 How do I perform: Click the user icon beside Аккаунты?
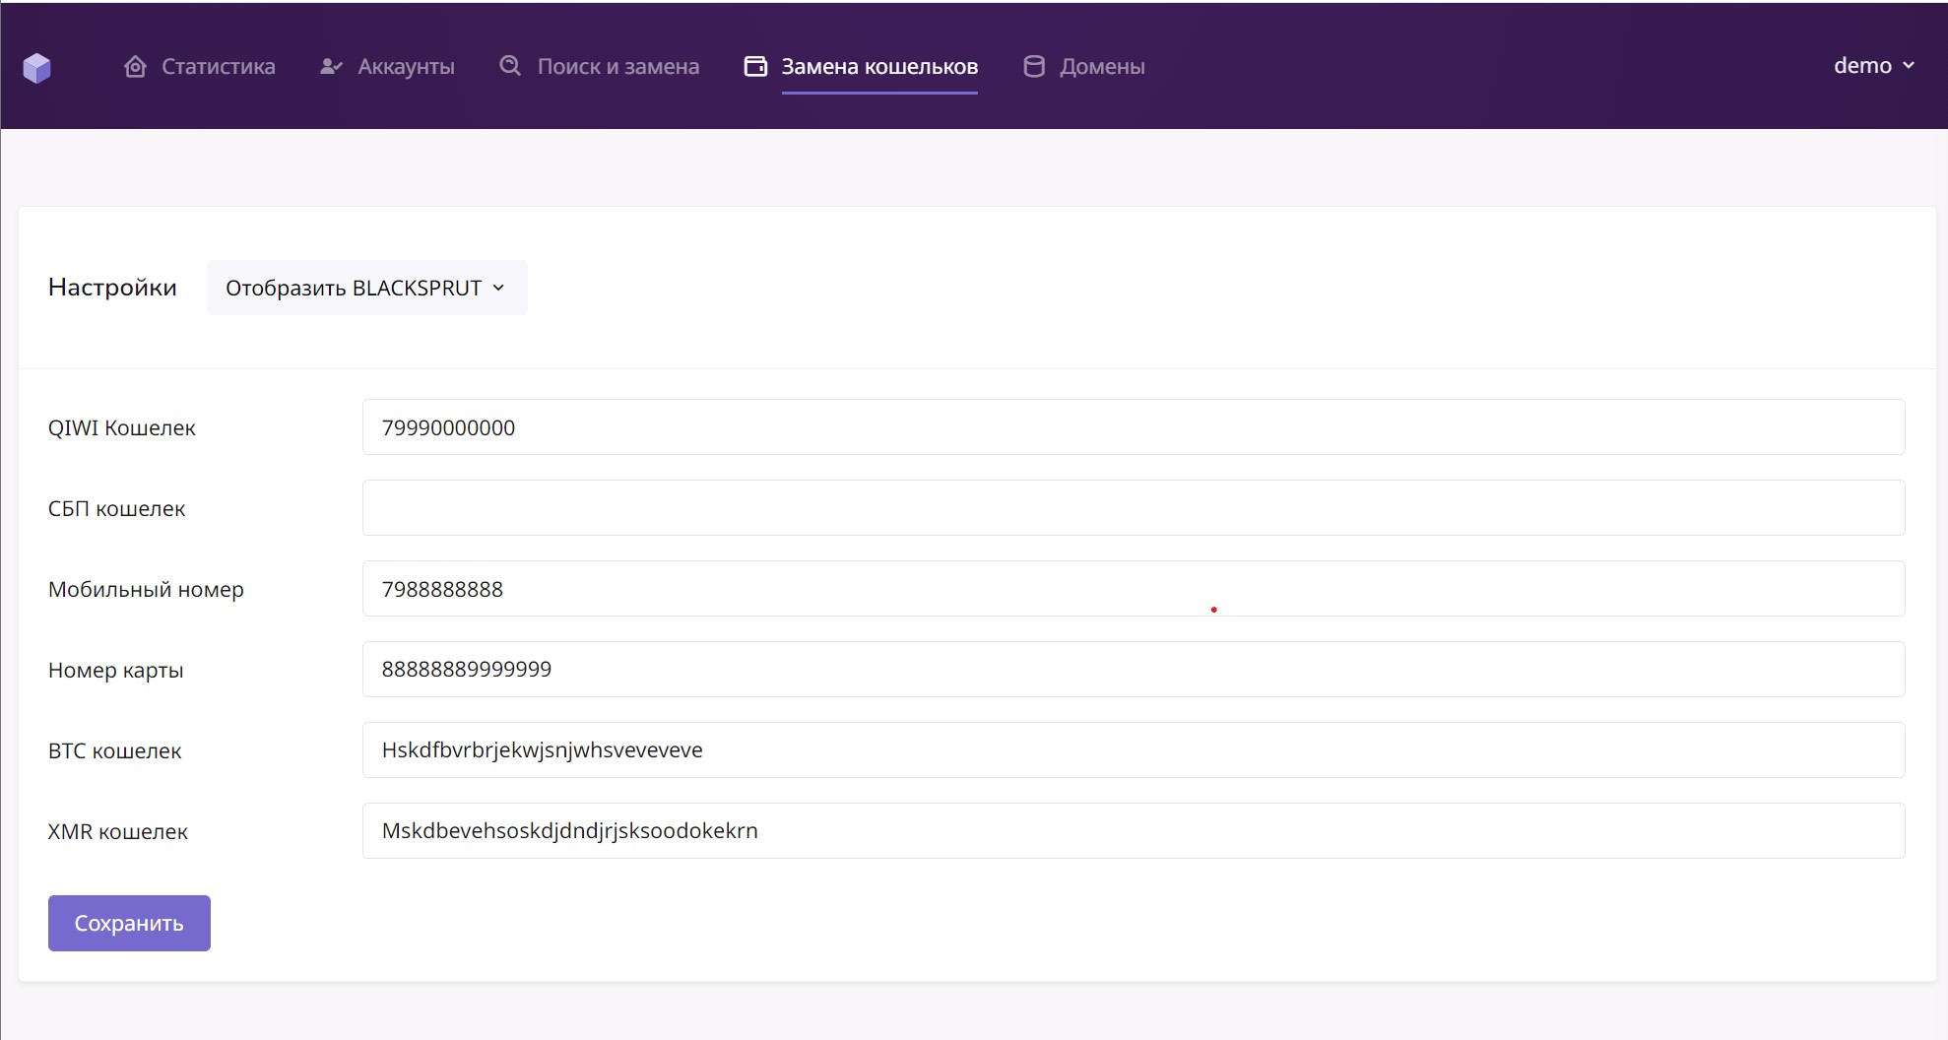[x=331, y=66]
